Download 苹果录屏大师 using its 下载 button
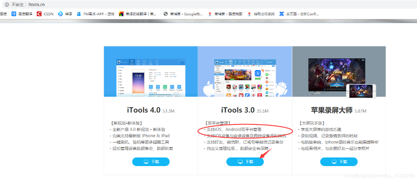This screenshot has width=417, height=181. (339, 162)
